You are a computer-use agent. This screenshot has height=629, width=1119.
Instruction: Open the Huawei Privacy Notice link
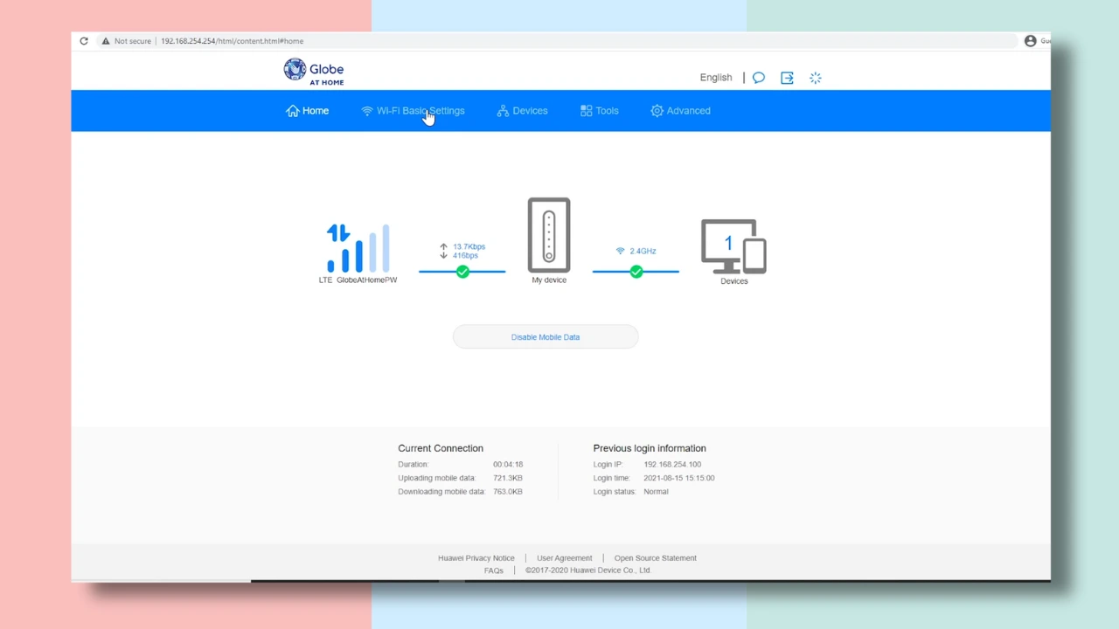pyautogui.click(x=476, y=558)
